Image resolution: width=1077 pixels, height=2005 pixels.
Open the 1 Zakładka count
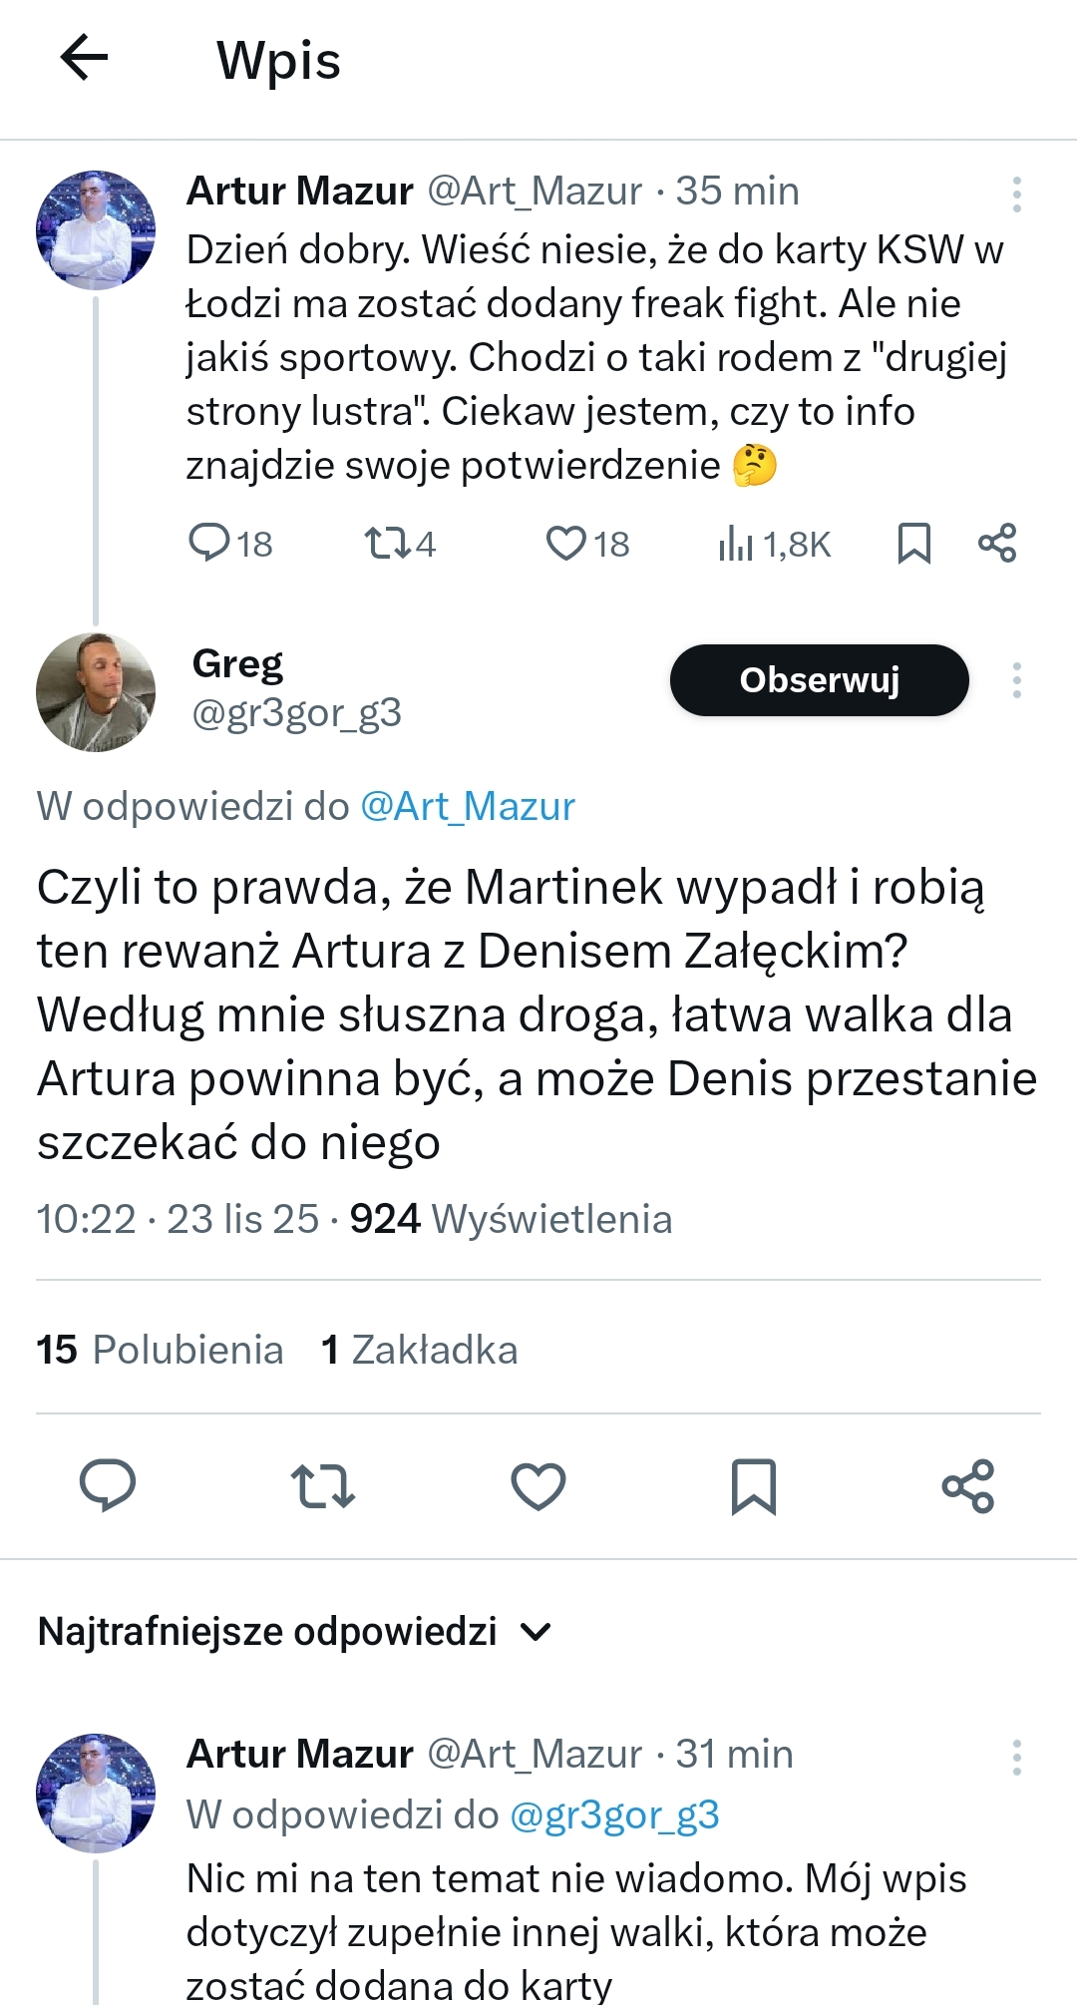419,1350
